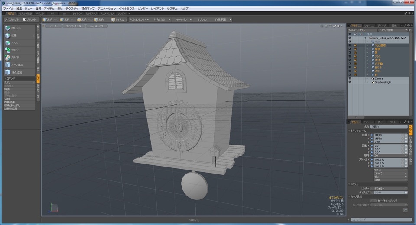Open the viewport settings gear icon
Image resolution: width=416 pixels, height=225 pixels.
coord(338,26)
